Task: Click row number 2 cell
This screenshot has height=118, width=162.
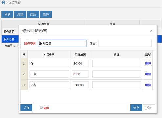Action: 24,74
